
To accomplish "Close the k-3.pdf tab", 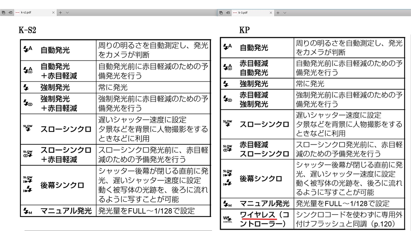I will pyautogui.click(x=271, y=12).
